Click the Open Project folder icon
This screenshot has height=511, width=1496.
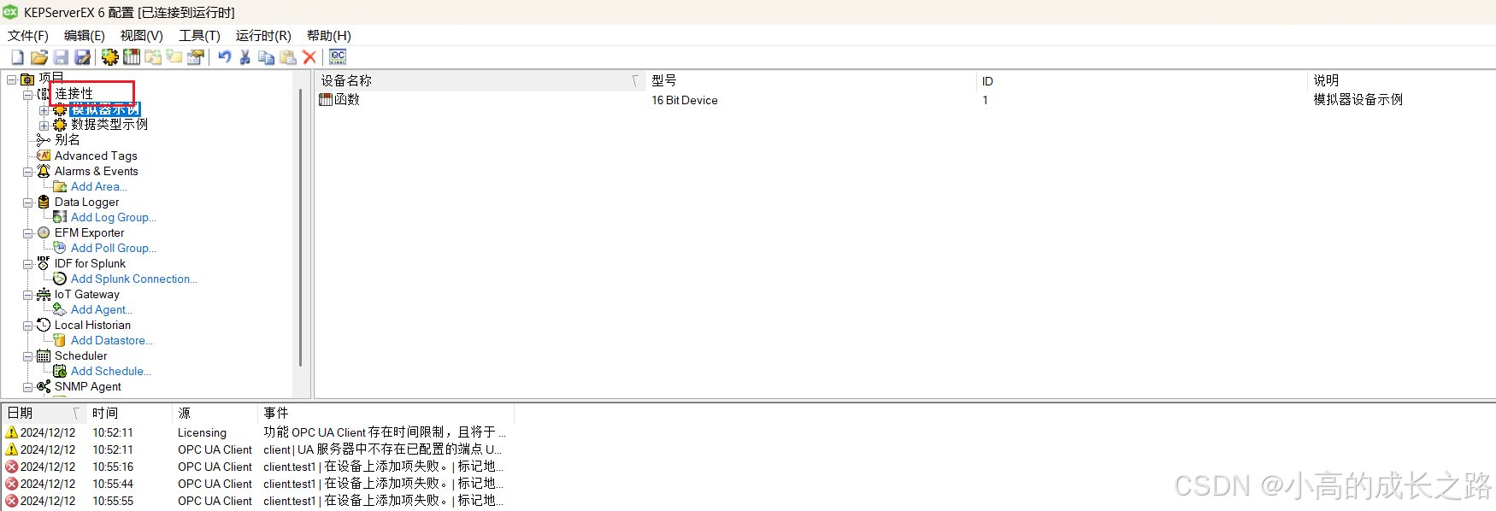38,57
